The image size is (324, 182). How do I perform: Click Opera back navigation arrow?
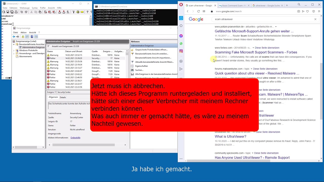click(x=188, y=11)
